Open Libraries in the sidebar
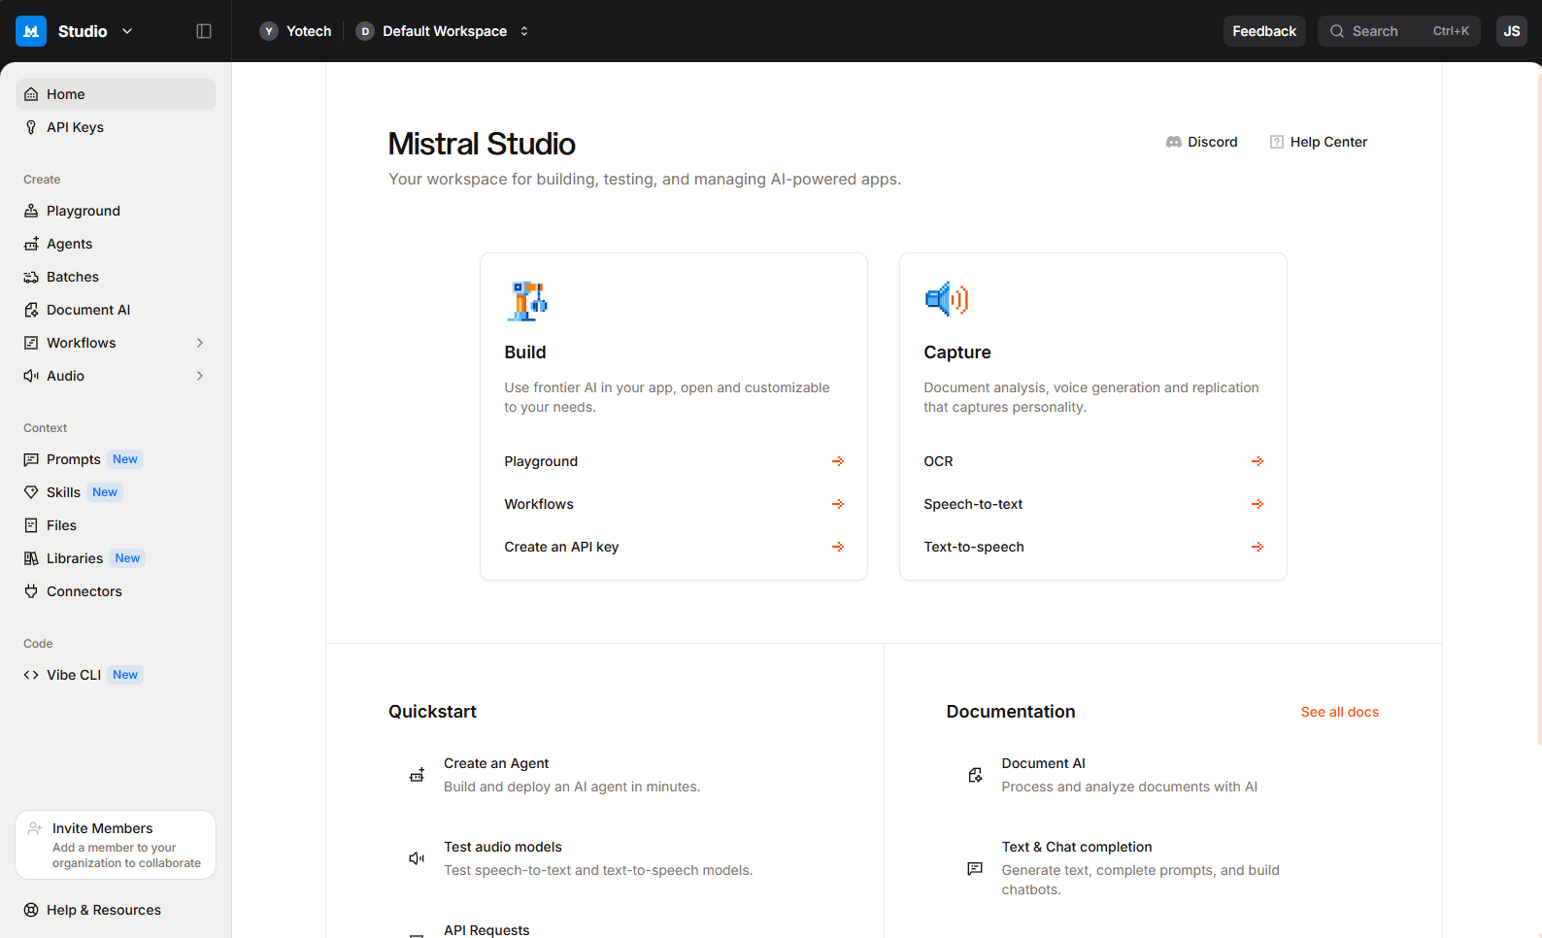 click(116, 558)
